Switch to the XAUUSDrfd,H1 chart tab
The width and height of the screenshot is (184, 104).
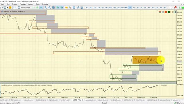click(165, 100)
